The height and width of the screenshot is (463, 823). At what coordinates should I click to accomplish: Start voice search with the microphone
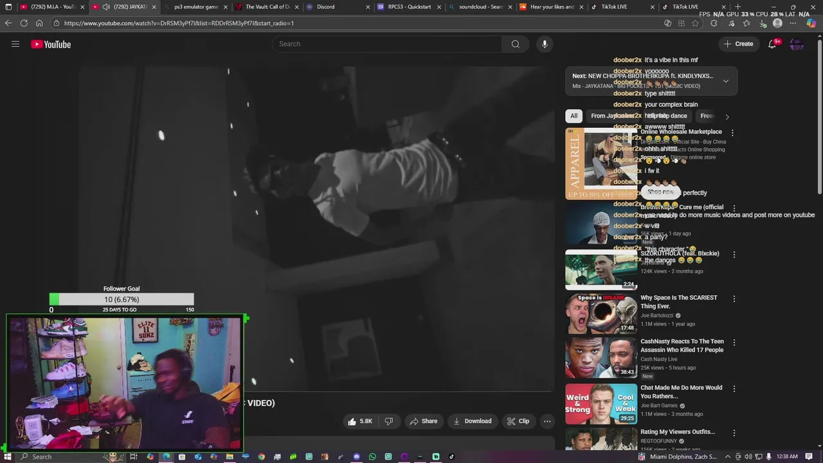pyautogui.click(x=545, y=44)
